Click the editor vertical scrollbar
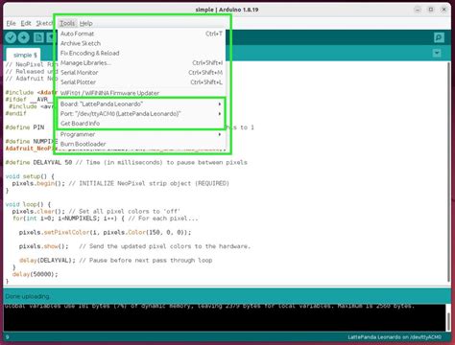Screen dimensions: 455x345 (x=448, y=172)
